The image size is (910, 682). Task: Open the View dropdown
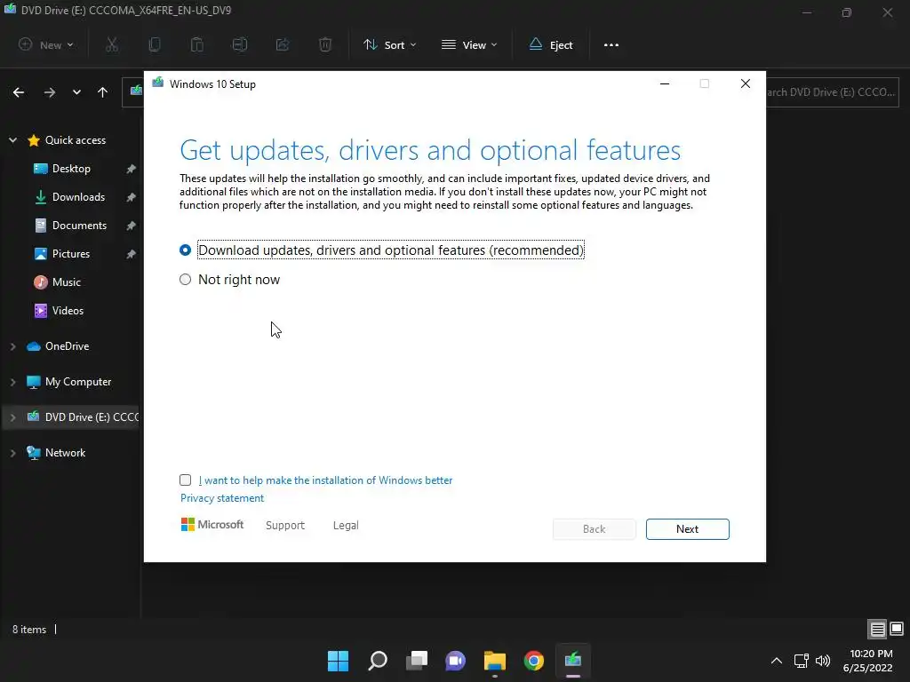pyautogui.click(x=469, y=44)
